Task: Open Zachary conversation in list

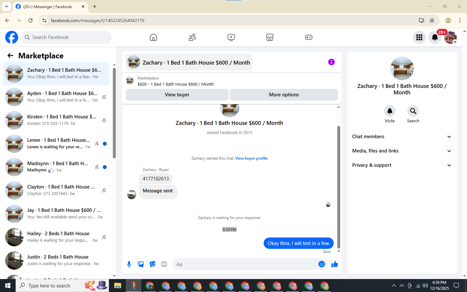Action: click(x=56, y=74)
